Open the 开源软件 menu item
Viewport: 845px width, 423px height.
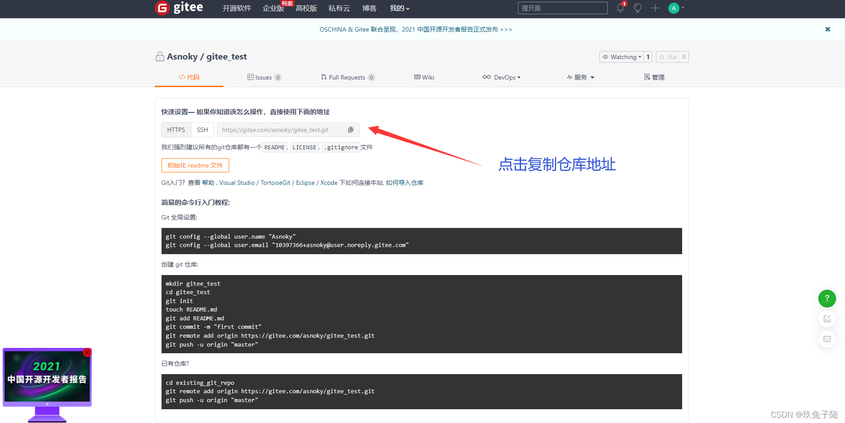(x=237, y=8)
